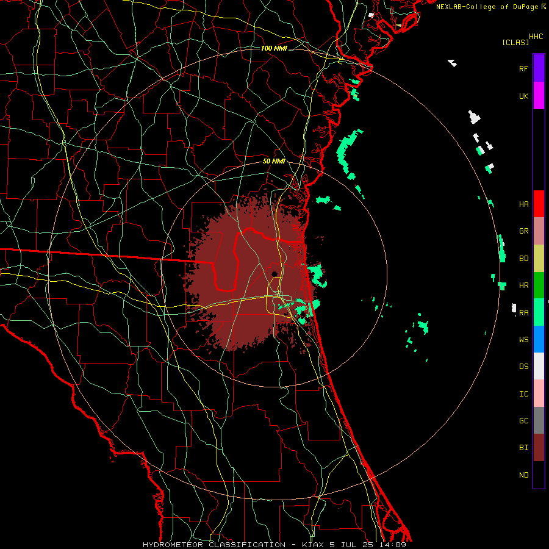Click the blue WS legend swatch

coord(539,339)
